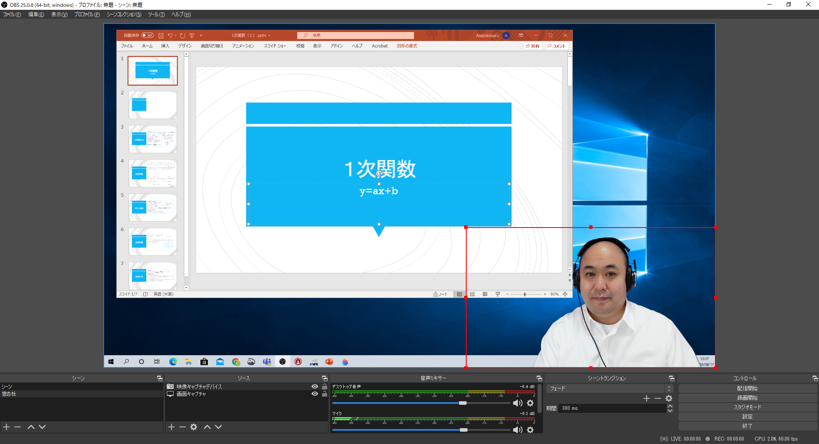This screenshot has height=444, width=819.
Task: Open the 表示 menu
Action: [59, 15]
